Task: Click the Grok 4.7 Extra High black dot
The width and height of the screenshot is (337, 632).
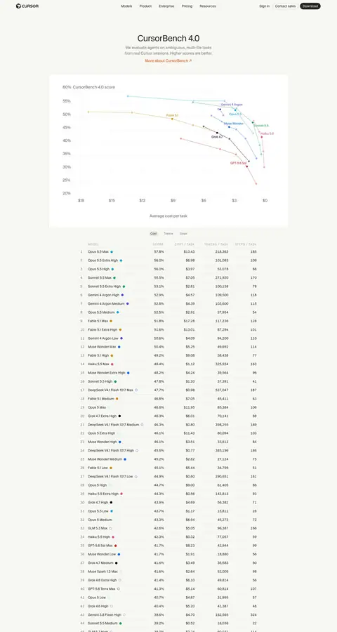Action: (119, 416)
